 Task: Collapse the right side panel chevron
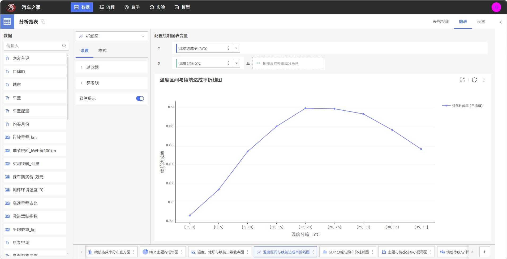(x=501, y=22)
